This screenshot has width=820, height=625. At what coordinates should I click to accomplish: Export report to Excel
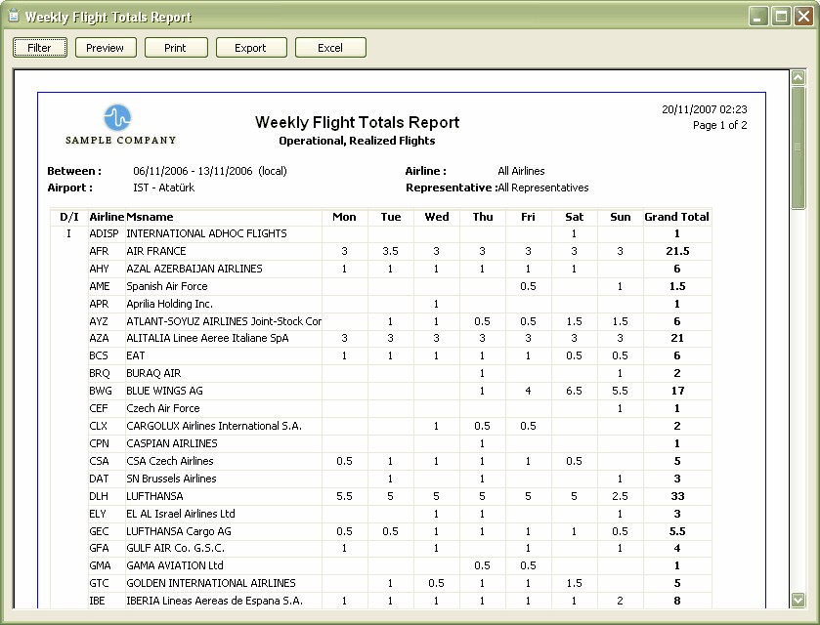coord(330,48)
